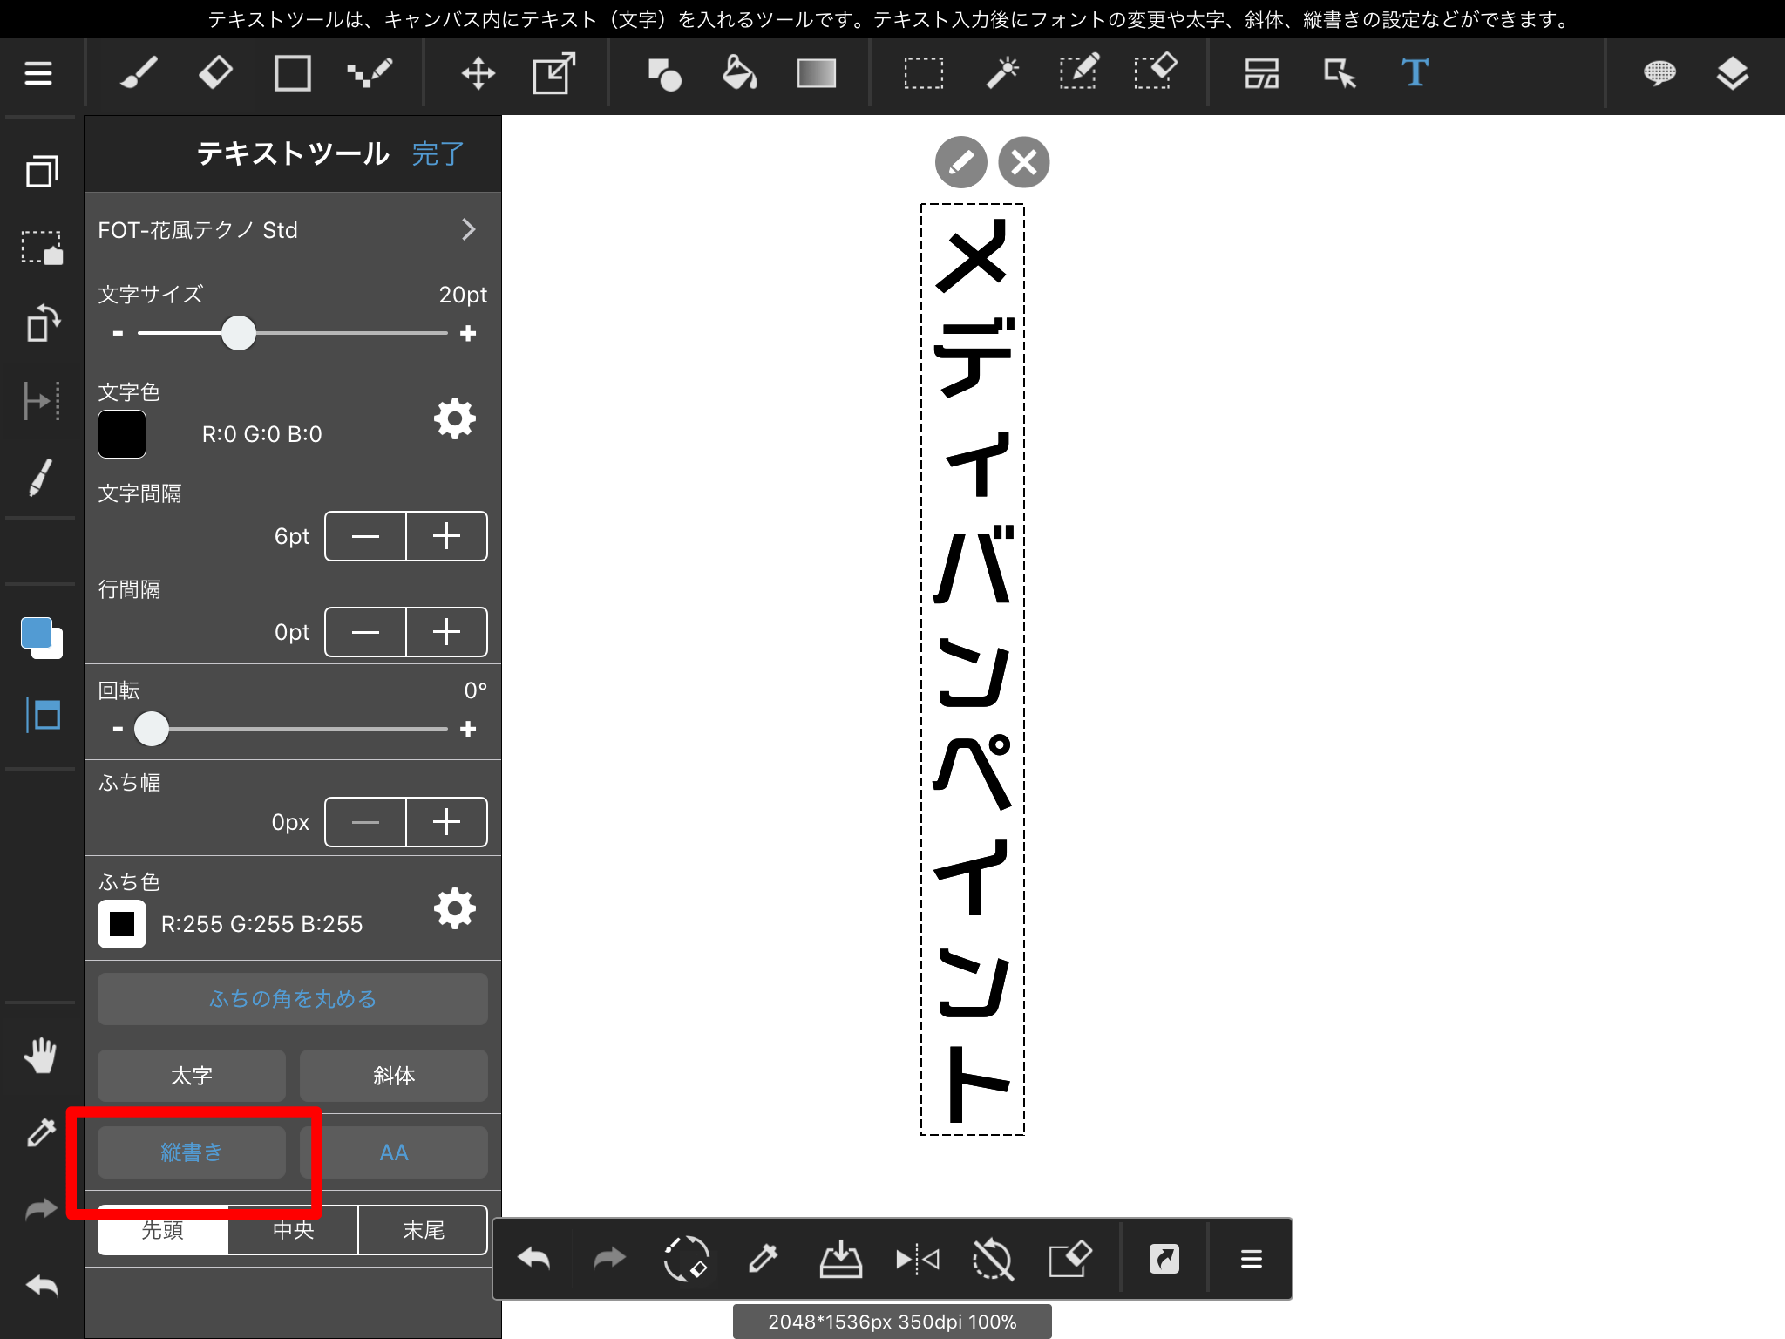
Task: Click the 文字サイズ slider handle
Action: 239,333
